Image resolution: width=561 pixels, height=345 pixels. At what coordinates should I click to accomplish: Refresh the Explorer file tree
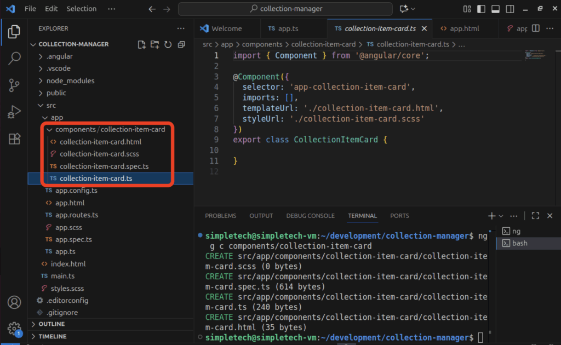tap(168, 44)
